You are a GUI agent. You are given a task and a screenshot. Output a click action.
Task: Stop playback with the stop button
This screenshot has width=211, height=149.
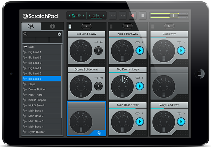[143, 16]
